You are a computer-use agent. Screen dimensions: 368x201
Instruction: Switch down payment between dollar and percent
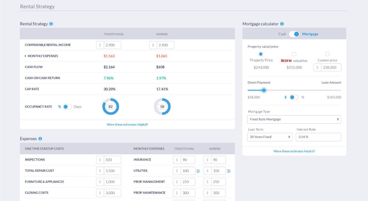tap(294, 97)
